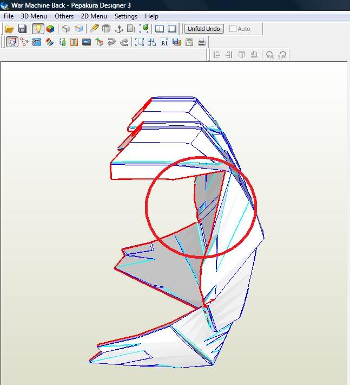Viewport: 350px width, 385px height.
Task: Open the Help menu
Action: click(x=151, y=16)
